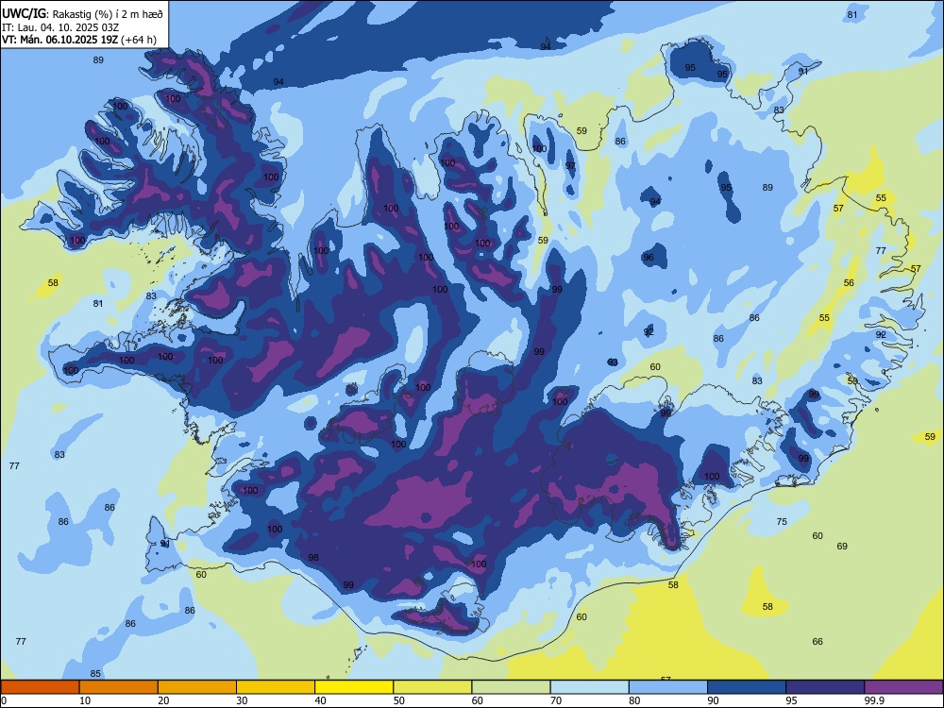Select the purple above-99.9 legend swatch

903,687
